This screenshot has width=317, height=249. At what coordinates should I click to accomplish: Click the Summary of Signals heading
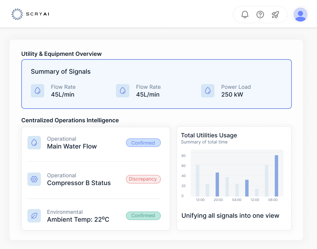[x=61, y=71]
